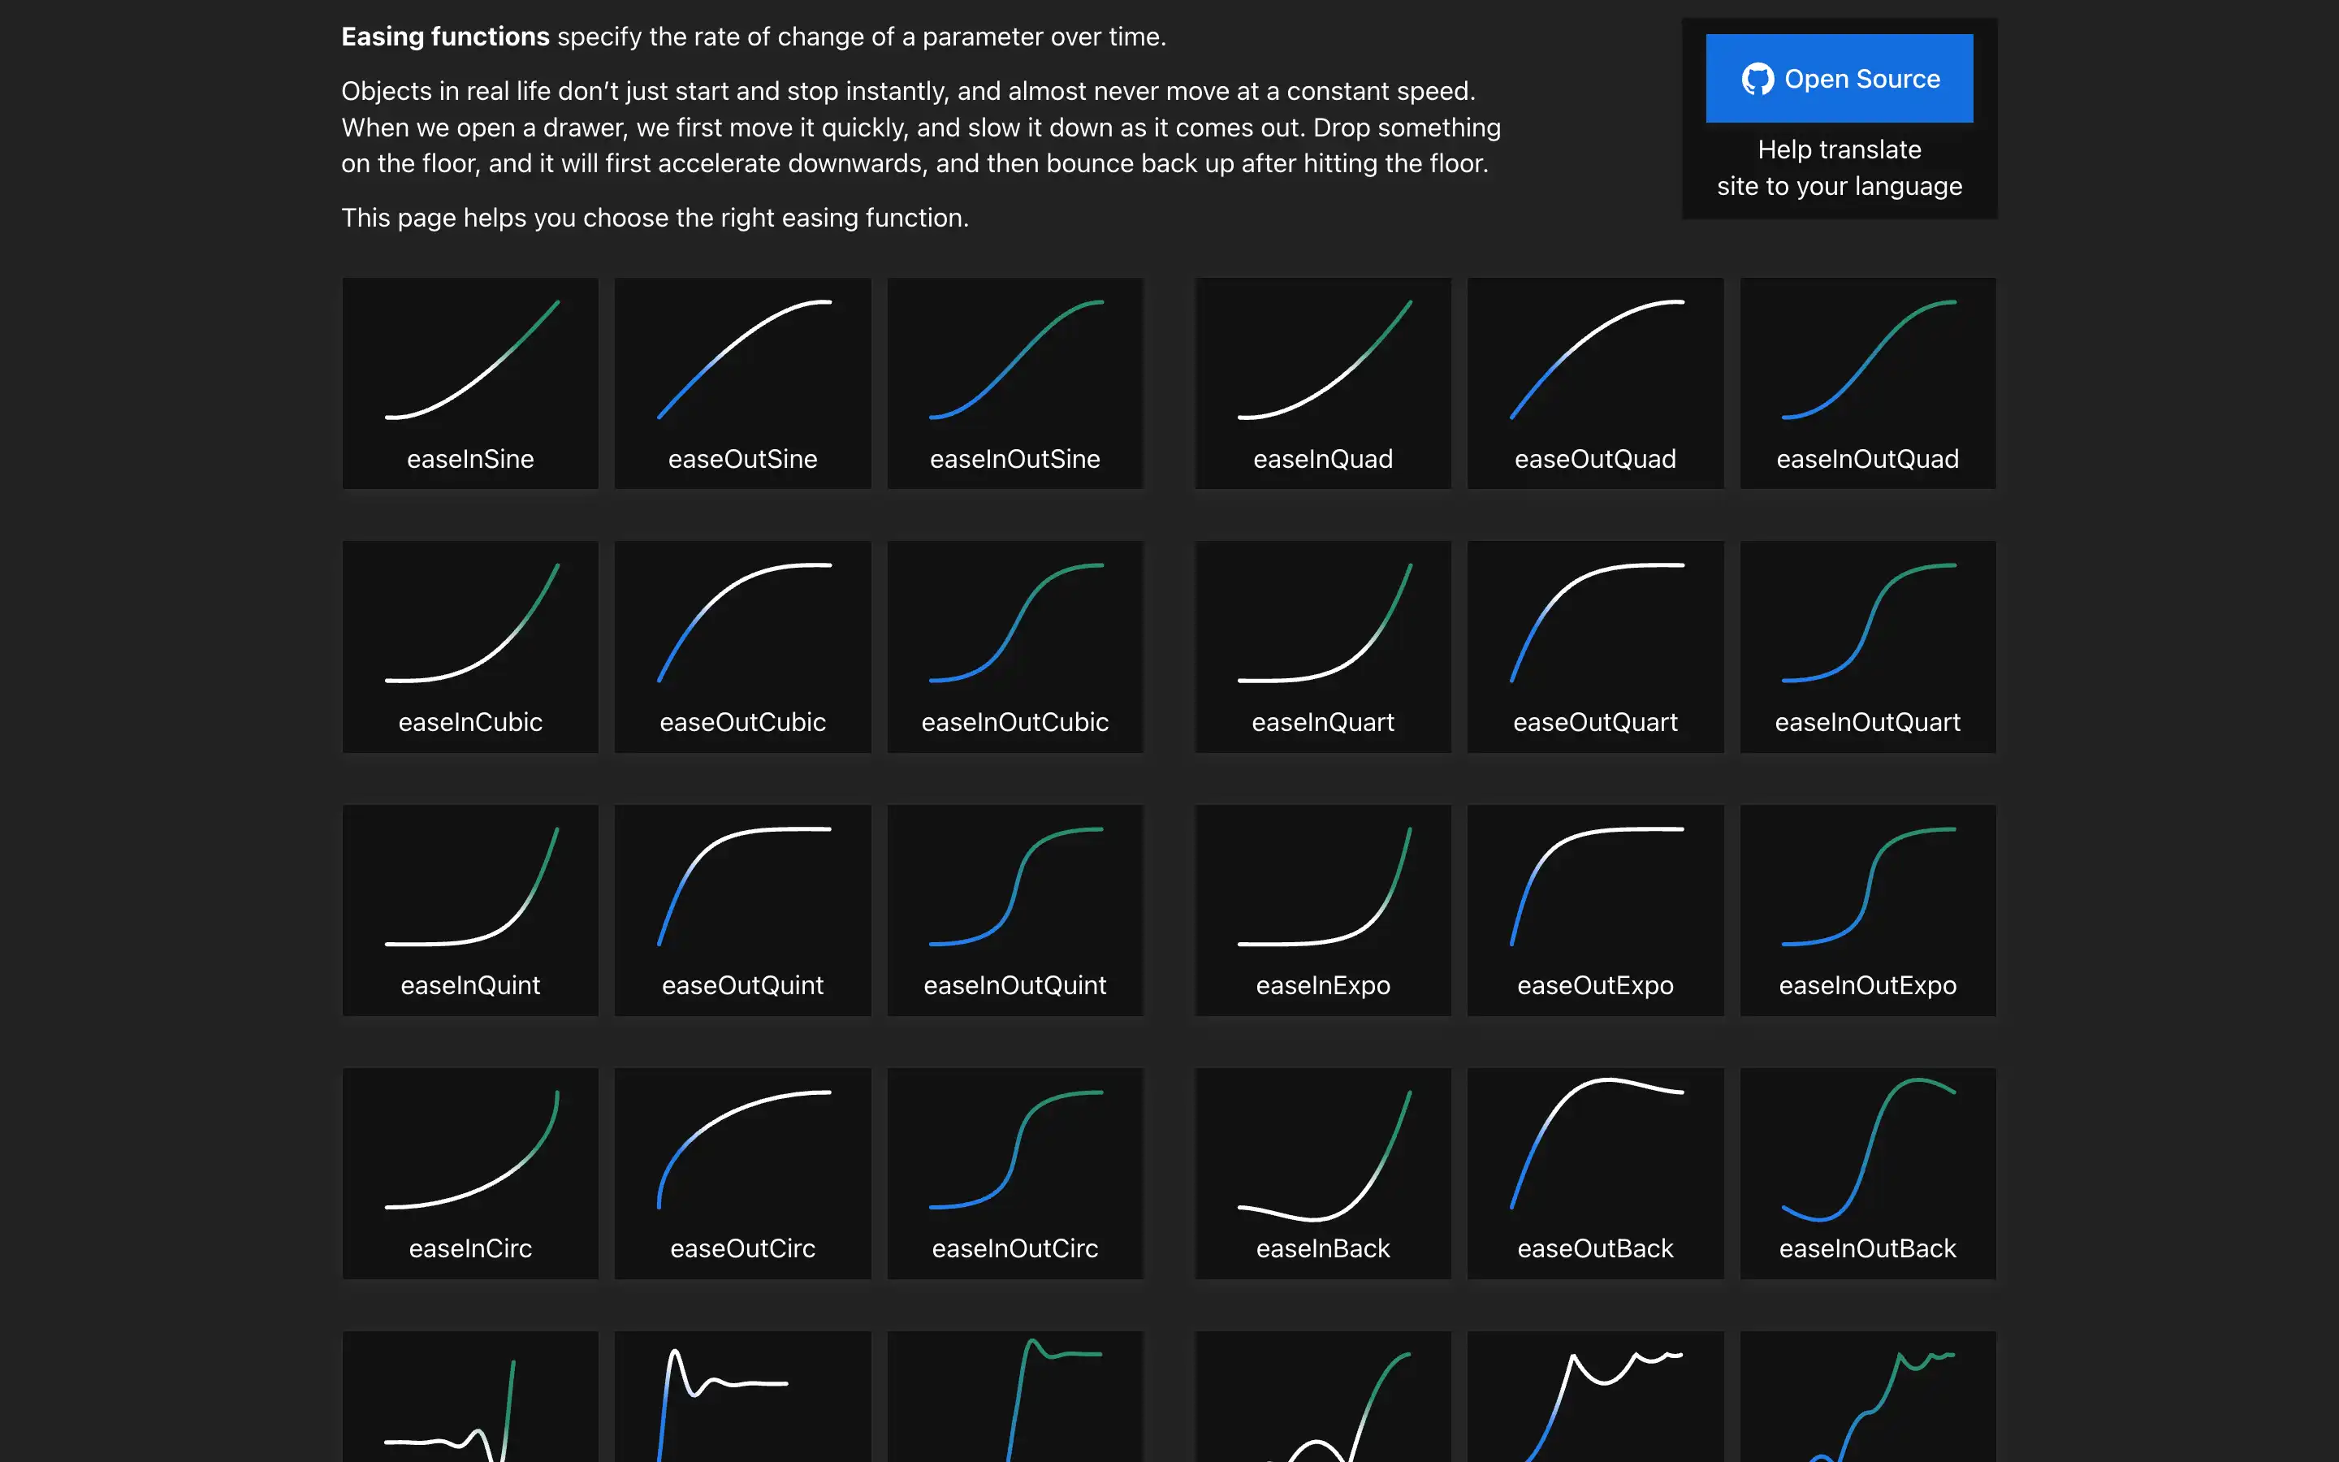View the easeOutCirc easing card
Viewport: 2339px width, 1462px height.
[x=742, y=1174]
